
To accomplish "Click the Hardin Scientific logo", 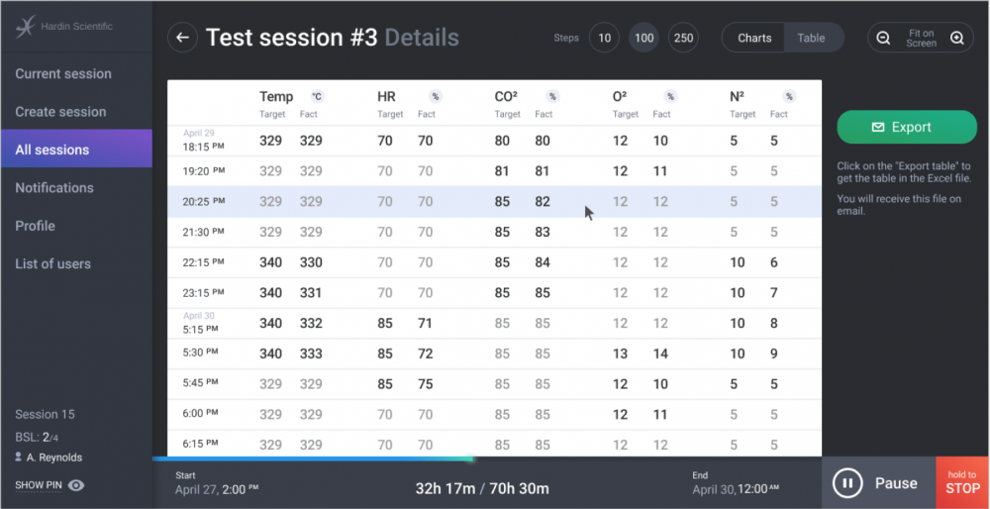I will click(x=26, y=26).
